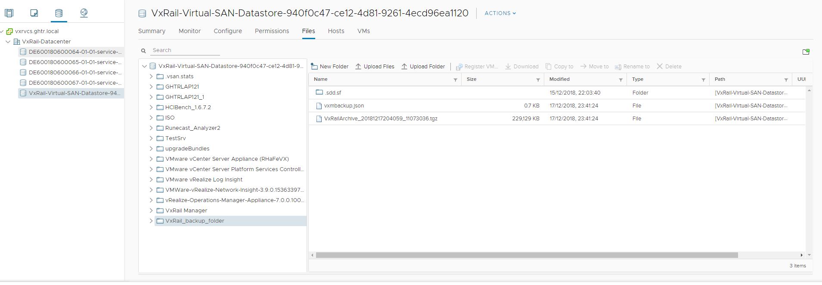Filter the Modified column
Viewport: 822px width, 285px height.
click(x=620, y=80)
